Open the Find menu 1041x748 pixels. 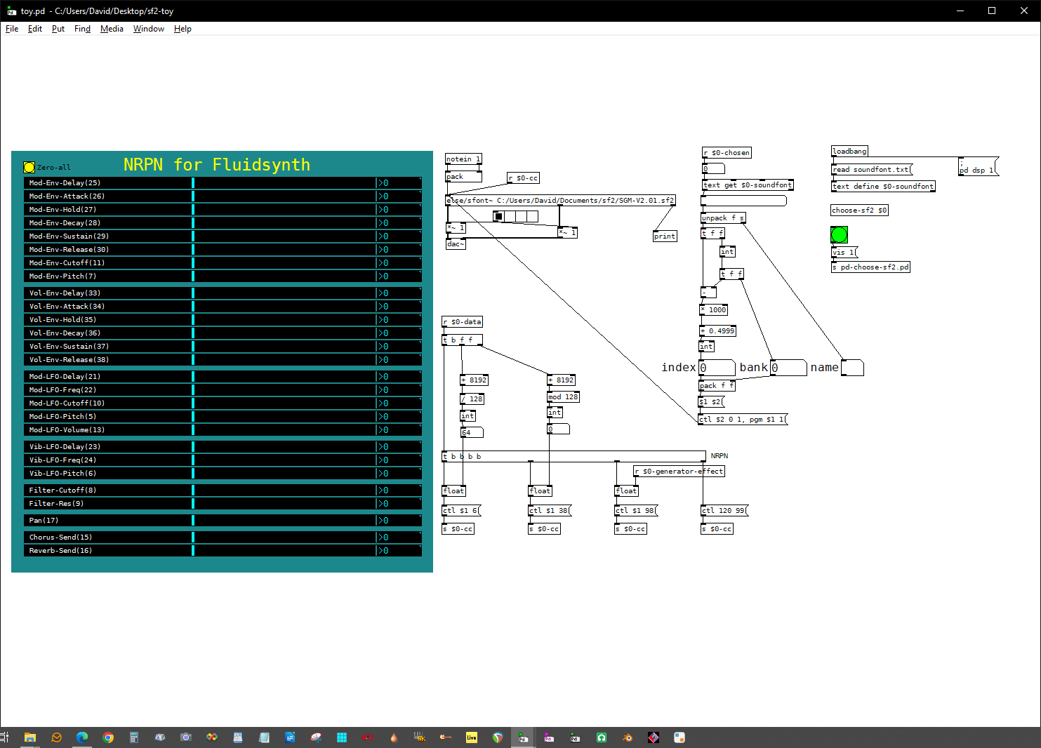tap(83, 29)
